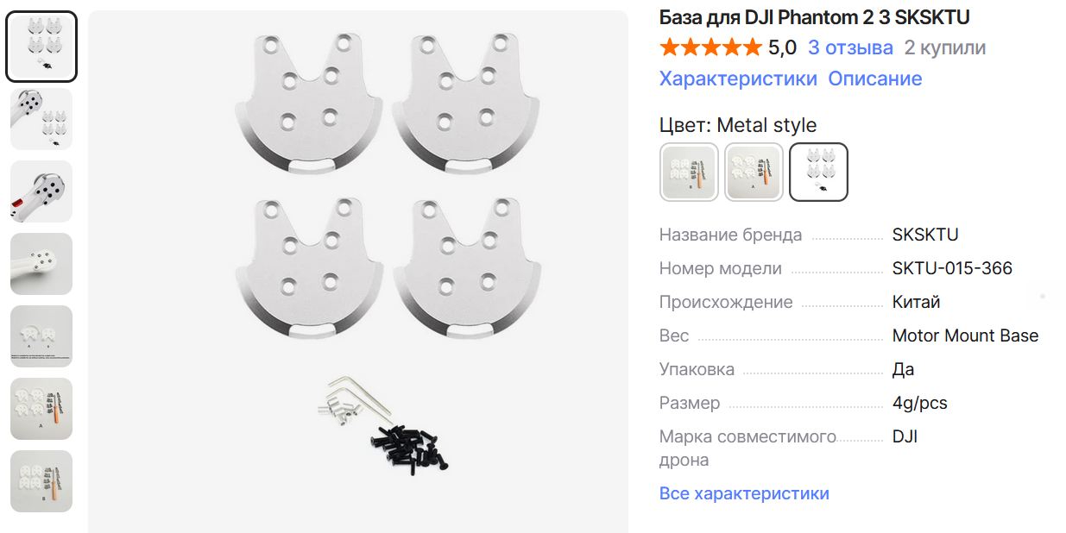
Task: Select the sixth thumbnail labeled A
Action: tap(41, 409)
